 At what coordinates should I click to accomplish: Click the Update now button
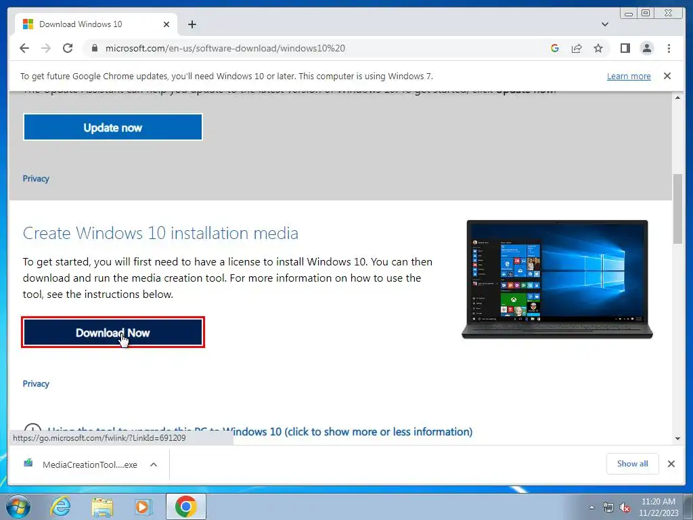tap(113, 127)
